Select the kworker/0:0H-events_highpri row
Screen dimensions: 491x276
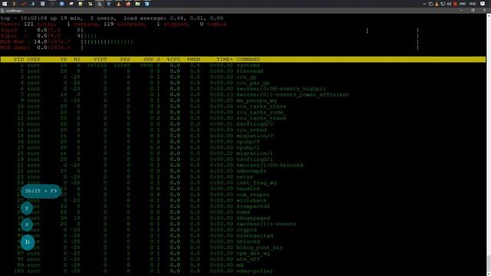[x=243, y=89]
